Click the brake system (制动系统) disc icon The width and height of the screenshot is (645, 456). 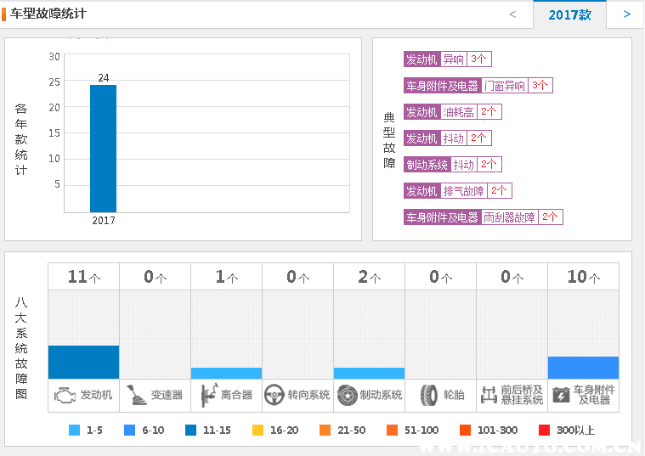tap(347, 395)
